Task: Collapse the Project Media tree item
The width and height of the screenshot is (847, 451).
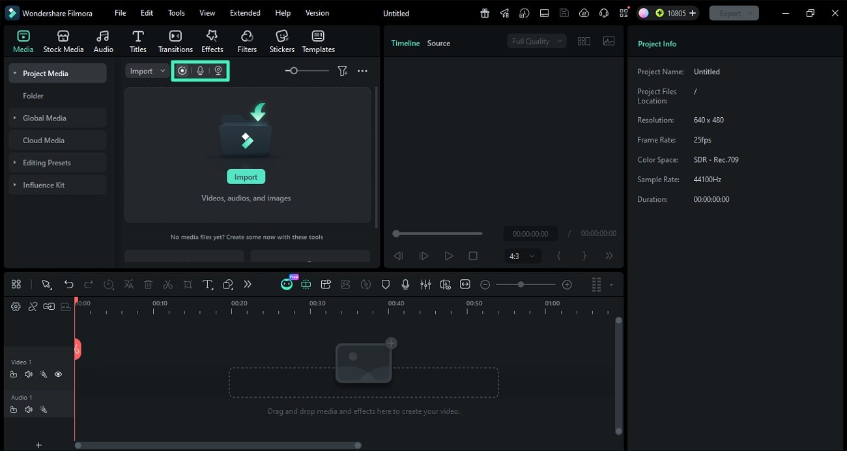Action: [x=15, y=74]
